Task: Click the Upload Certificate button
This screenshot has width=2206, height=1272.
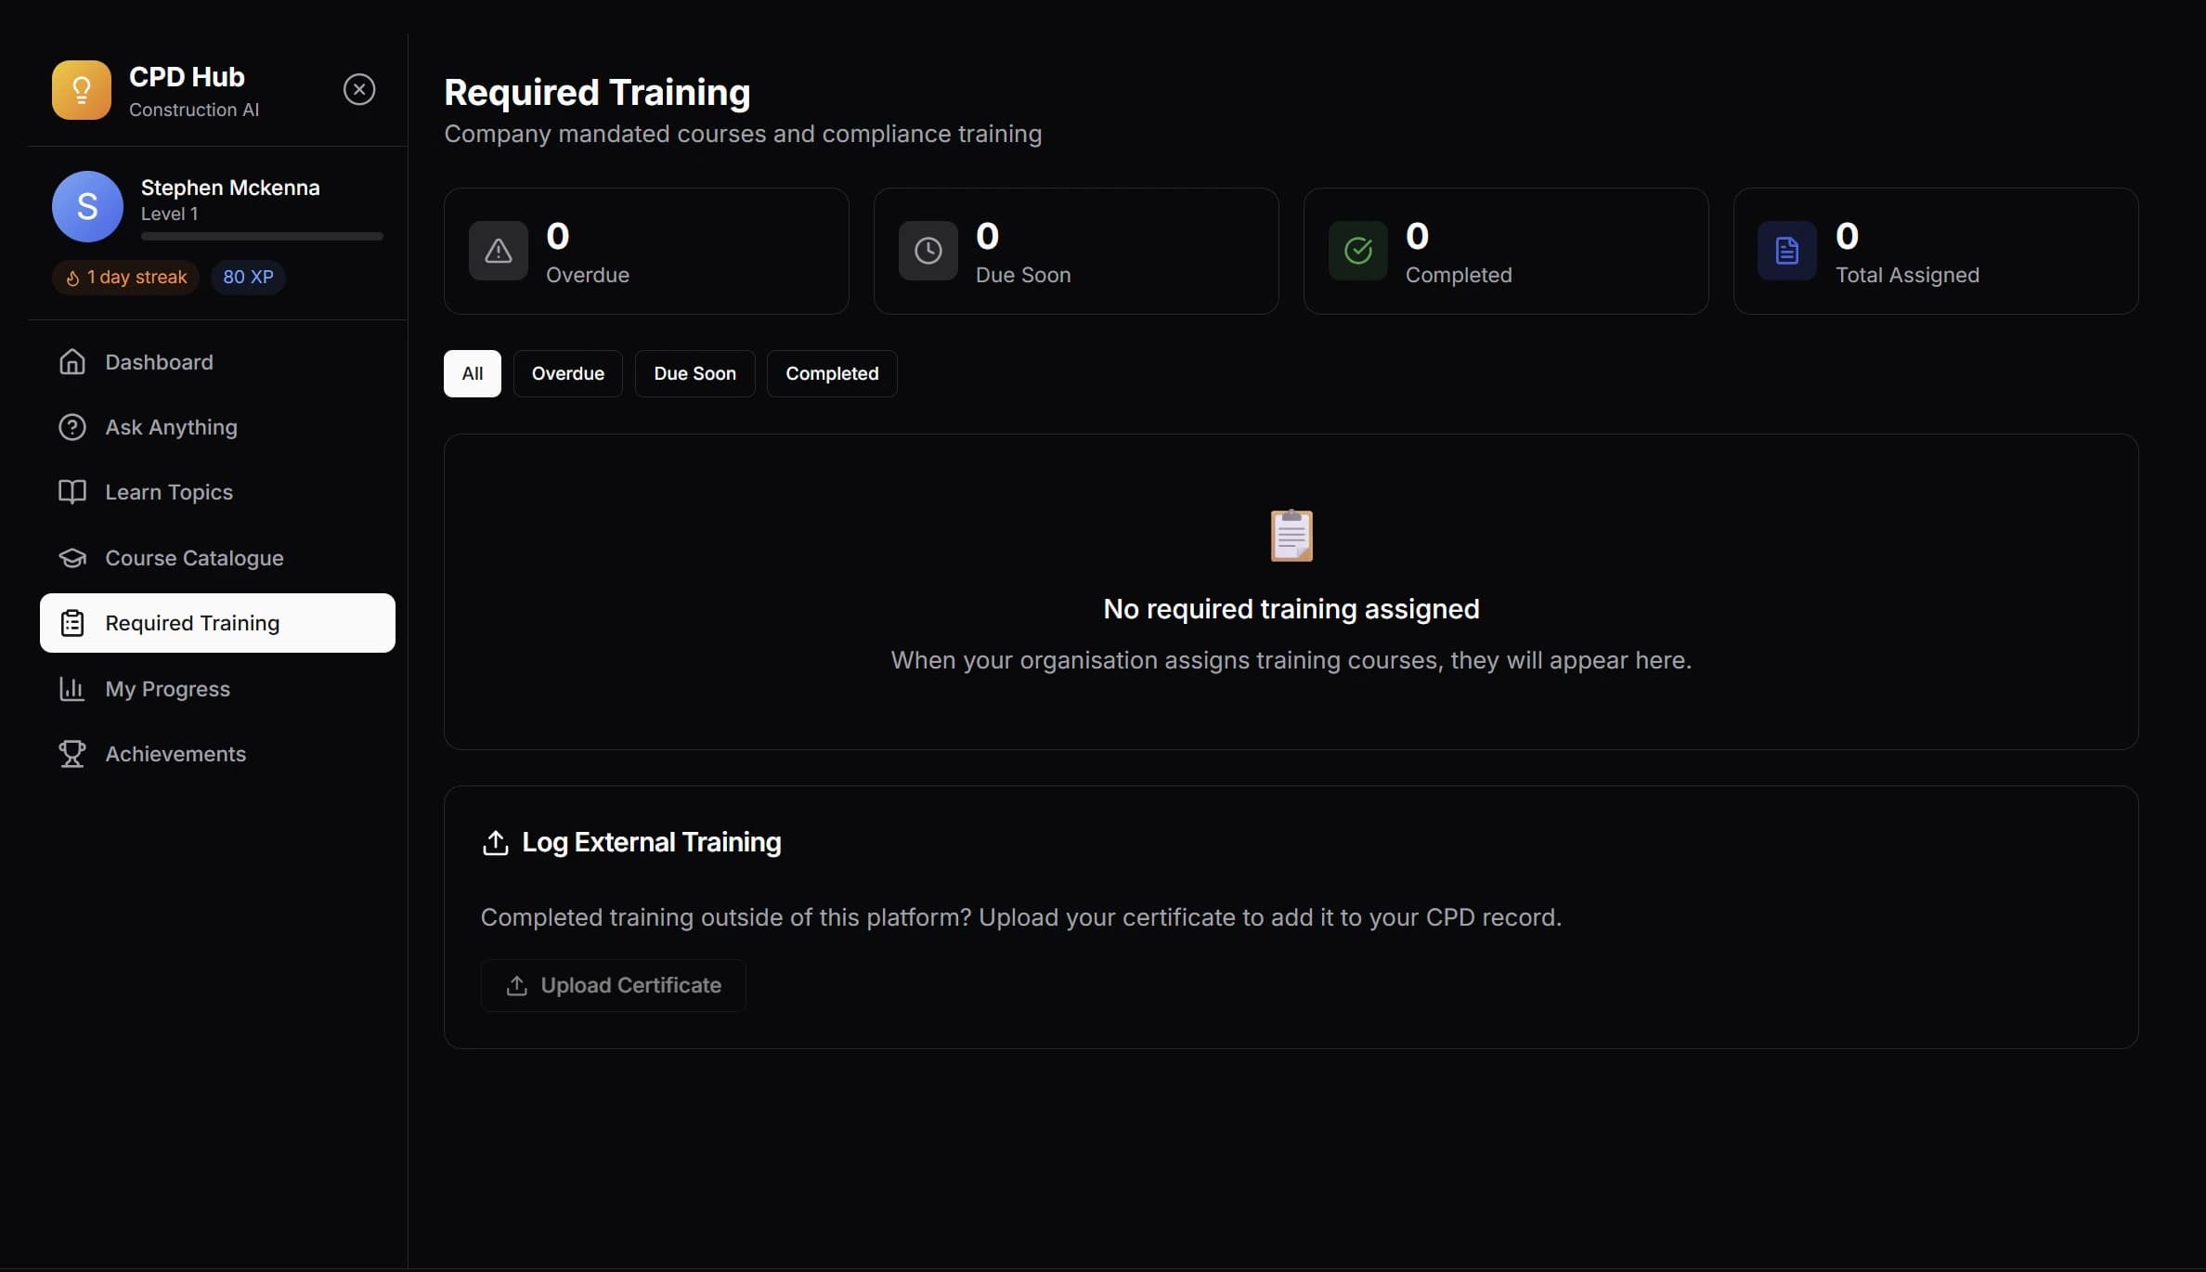Action: (612, 985)
